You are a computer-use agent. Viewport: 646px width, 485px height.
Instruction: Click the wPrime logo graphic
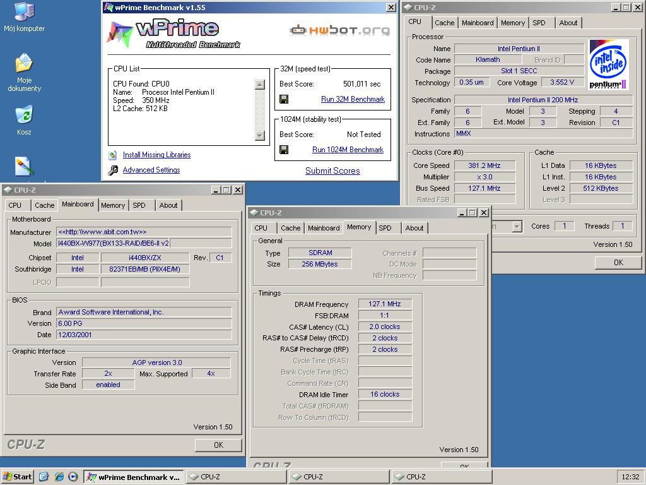173,34
